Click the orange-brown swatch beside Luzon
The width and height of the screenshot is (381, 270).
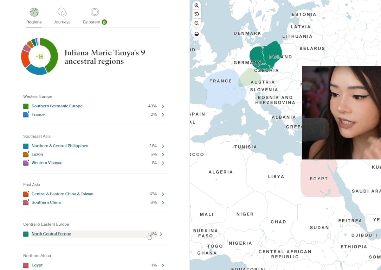tap(26, 155)
